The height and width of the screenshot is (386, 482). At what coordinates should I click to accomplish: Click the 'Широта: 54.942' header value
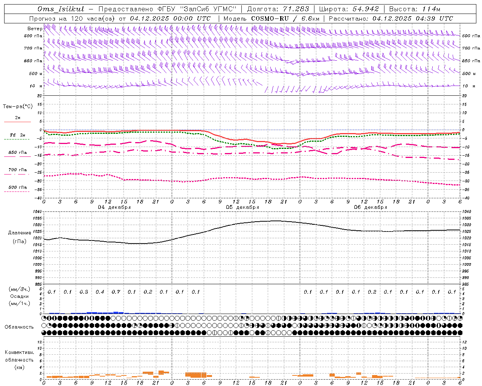pos(349,9)
